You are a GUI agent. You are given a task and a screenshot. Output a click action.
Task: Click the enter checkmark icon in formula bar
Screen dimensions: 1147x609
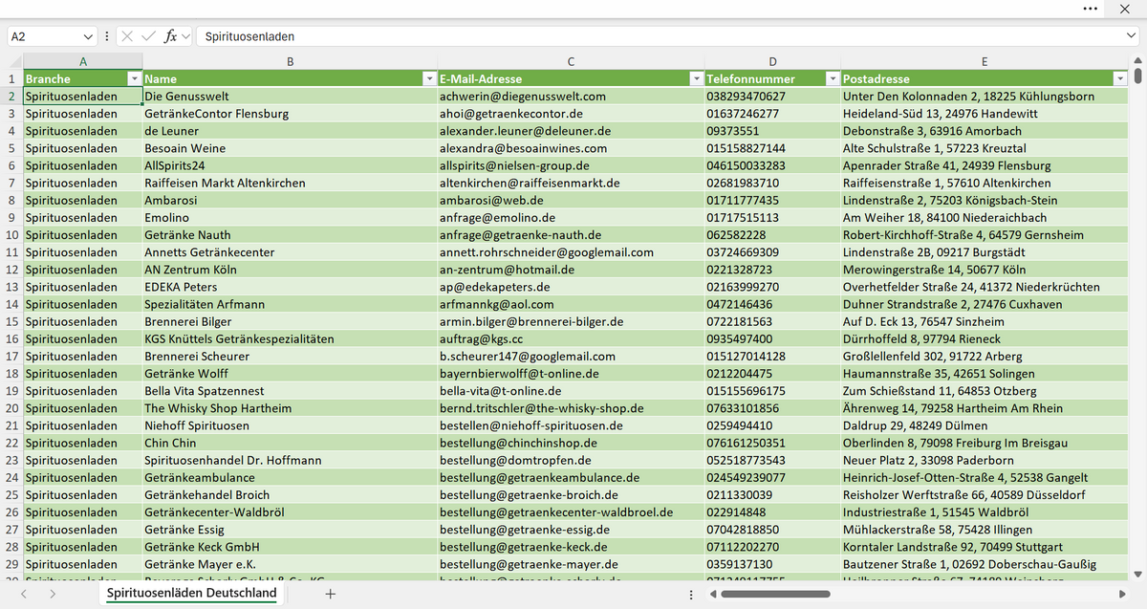click(x=148, y=36)
